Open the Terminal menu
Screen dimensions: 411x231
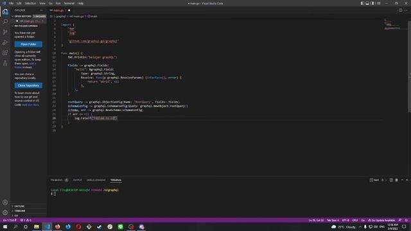point(69,3)
